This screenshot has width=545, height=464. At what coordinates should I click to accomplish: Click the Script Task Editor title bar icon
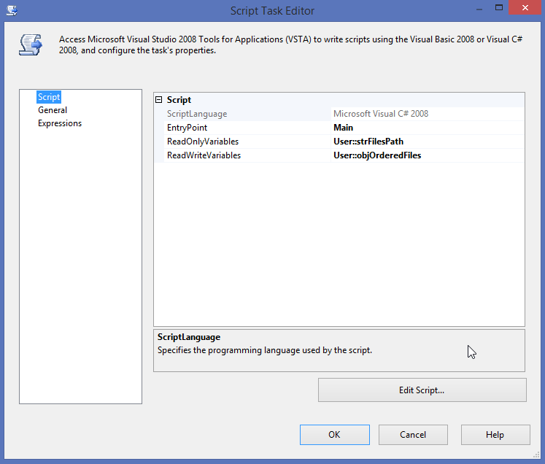(12, 11)
